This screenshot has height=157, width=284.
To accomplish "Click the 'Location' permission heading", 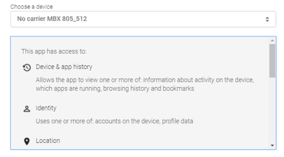I will pyautogui.click(x=48, y=141).
